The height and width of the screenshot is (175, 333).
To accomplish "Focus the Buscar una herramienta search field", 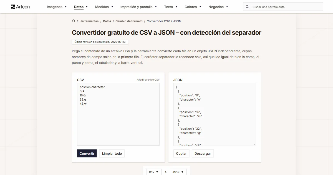I will pos(283,7).
